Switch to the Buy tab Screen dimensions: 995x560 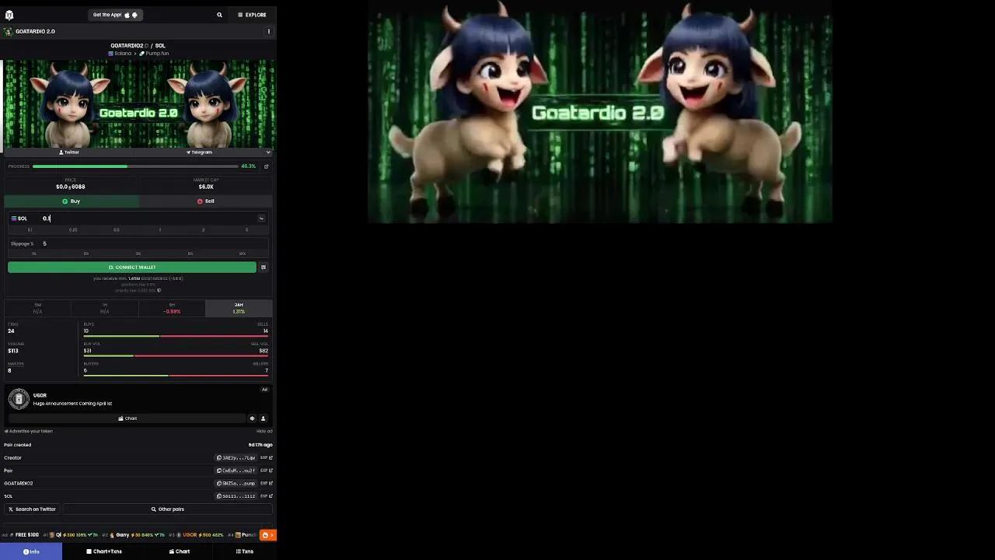click(72, 201)
